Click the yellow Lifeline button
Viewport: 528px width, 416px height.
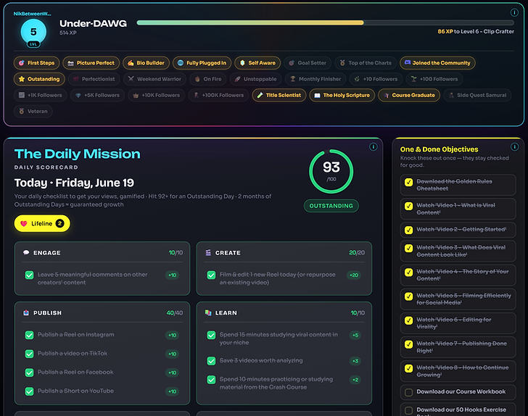pos(42,223)
